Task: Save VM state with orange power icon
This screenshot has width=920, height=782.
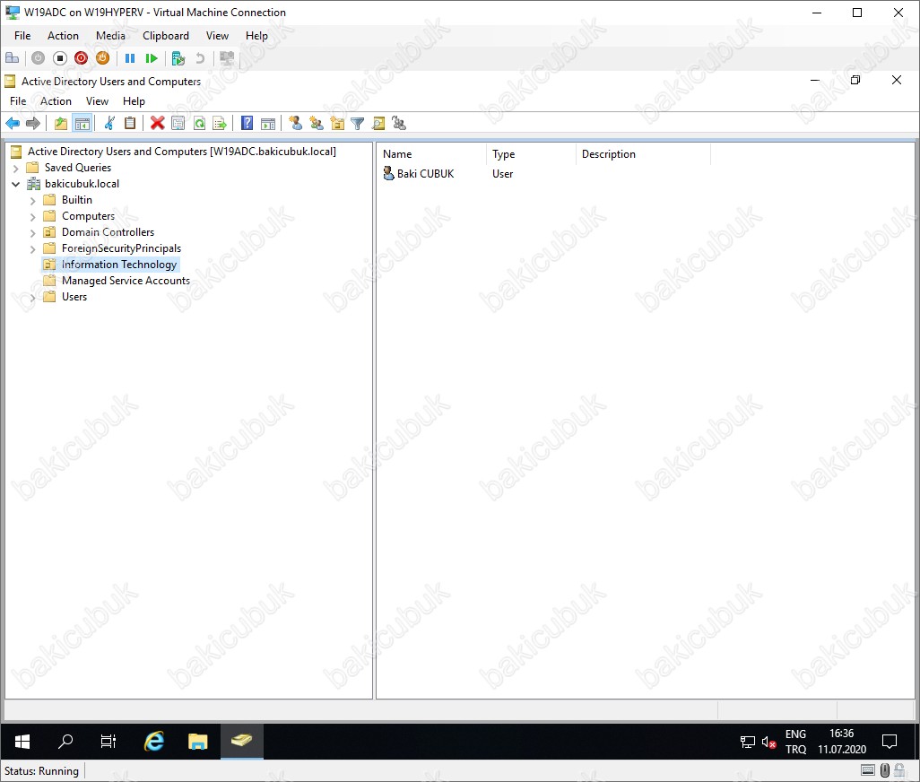Action: click(103, 58)
